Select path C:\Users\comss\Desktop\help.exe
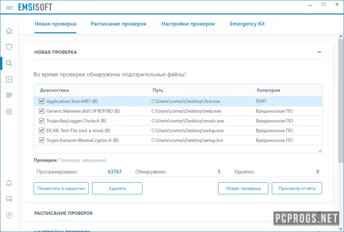This screenshot has width=344, height=232. pyautogui.click(x=186, y=111)
